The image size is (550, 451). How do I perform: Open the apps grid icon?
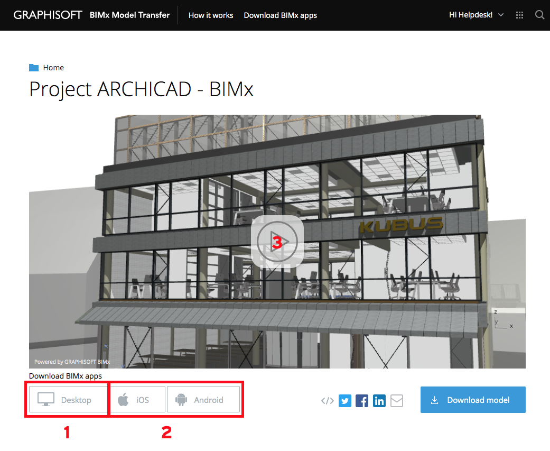click(519, 15)
